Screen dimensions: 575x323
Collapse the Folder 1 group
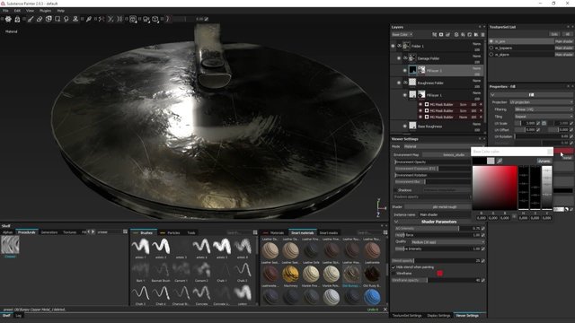400,46
